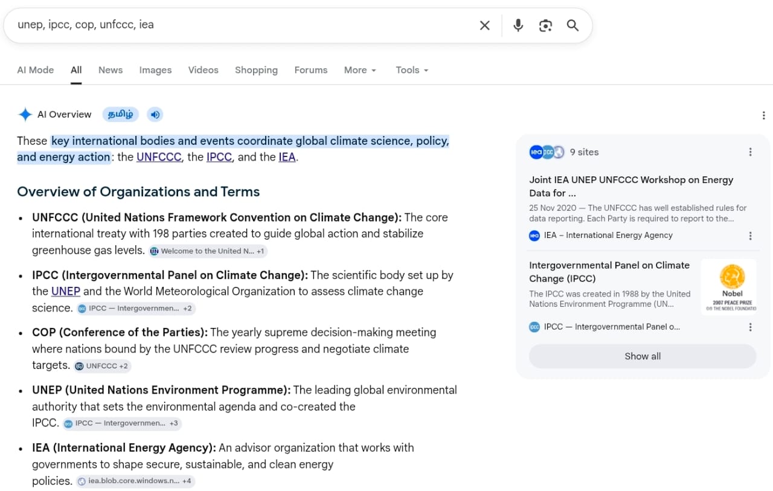Click the Overview of Organizations and Terms heading

(x=138, y=191)
